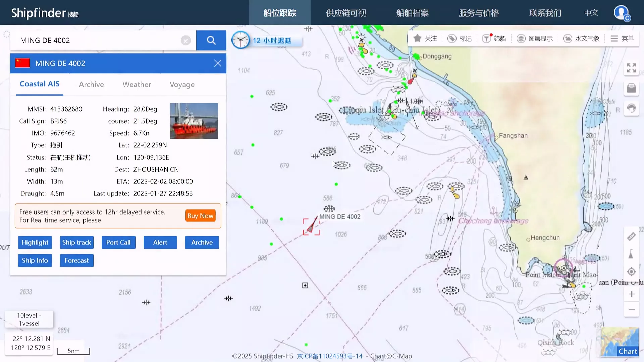Click the 京ICP备11024593号-14 link
This screenshot has height=362, width=644.
pos(330,356)
